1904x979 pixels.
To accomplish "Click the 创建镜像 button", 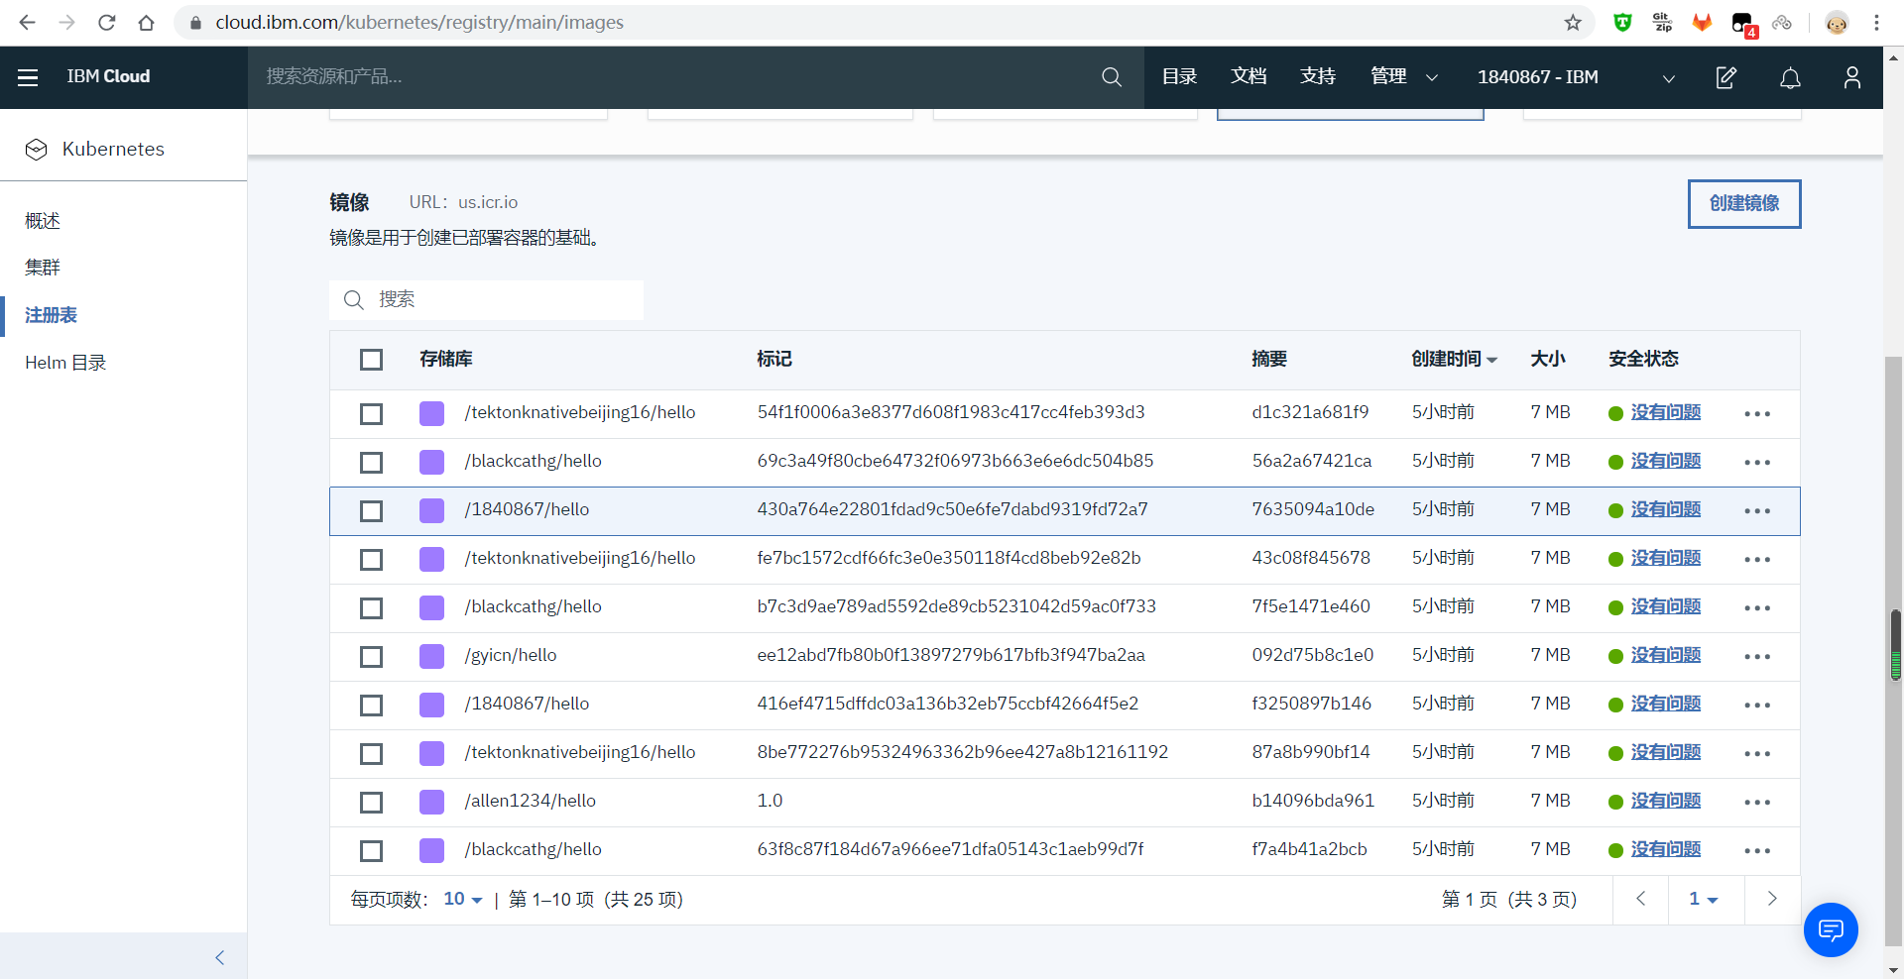I will point(1744,204).
